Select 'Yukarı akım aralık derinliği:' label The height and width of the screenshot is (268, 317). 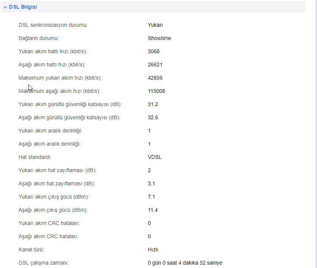coord(50,131)
